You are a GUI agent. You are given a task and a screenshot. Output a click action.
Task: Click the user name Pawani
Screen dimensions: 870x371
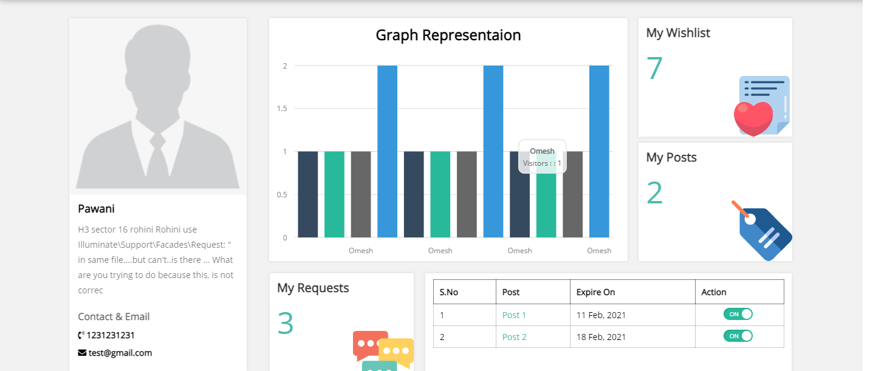[97, 209]
